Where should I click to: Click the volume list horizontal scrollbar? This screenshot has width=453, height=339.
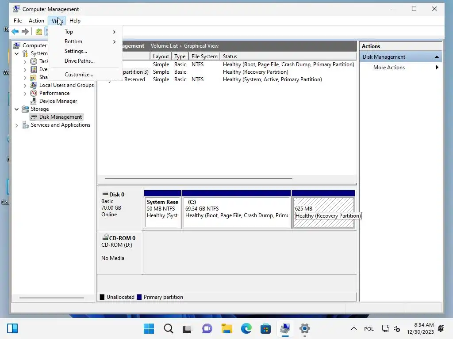pyautogui.click(x=198, y=178)
